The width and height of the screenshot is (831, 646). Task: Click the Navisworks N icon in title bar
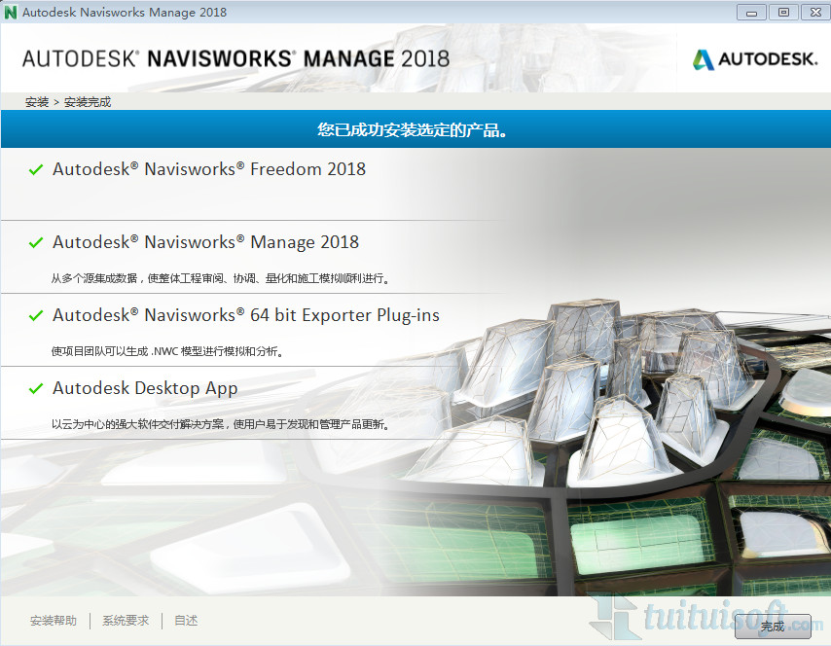pyautogui.click(x=11, y=12)
